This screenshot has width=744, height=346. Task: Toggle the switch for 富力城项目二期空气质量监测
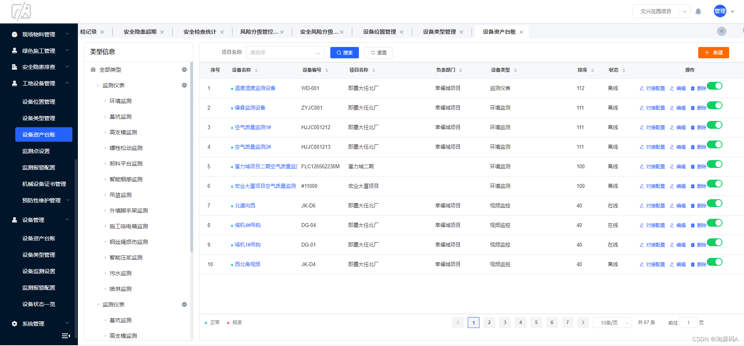click(714, 164)
